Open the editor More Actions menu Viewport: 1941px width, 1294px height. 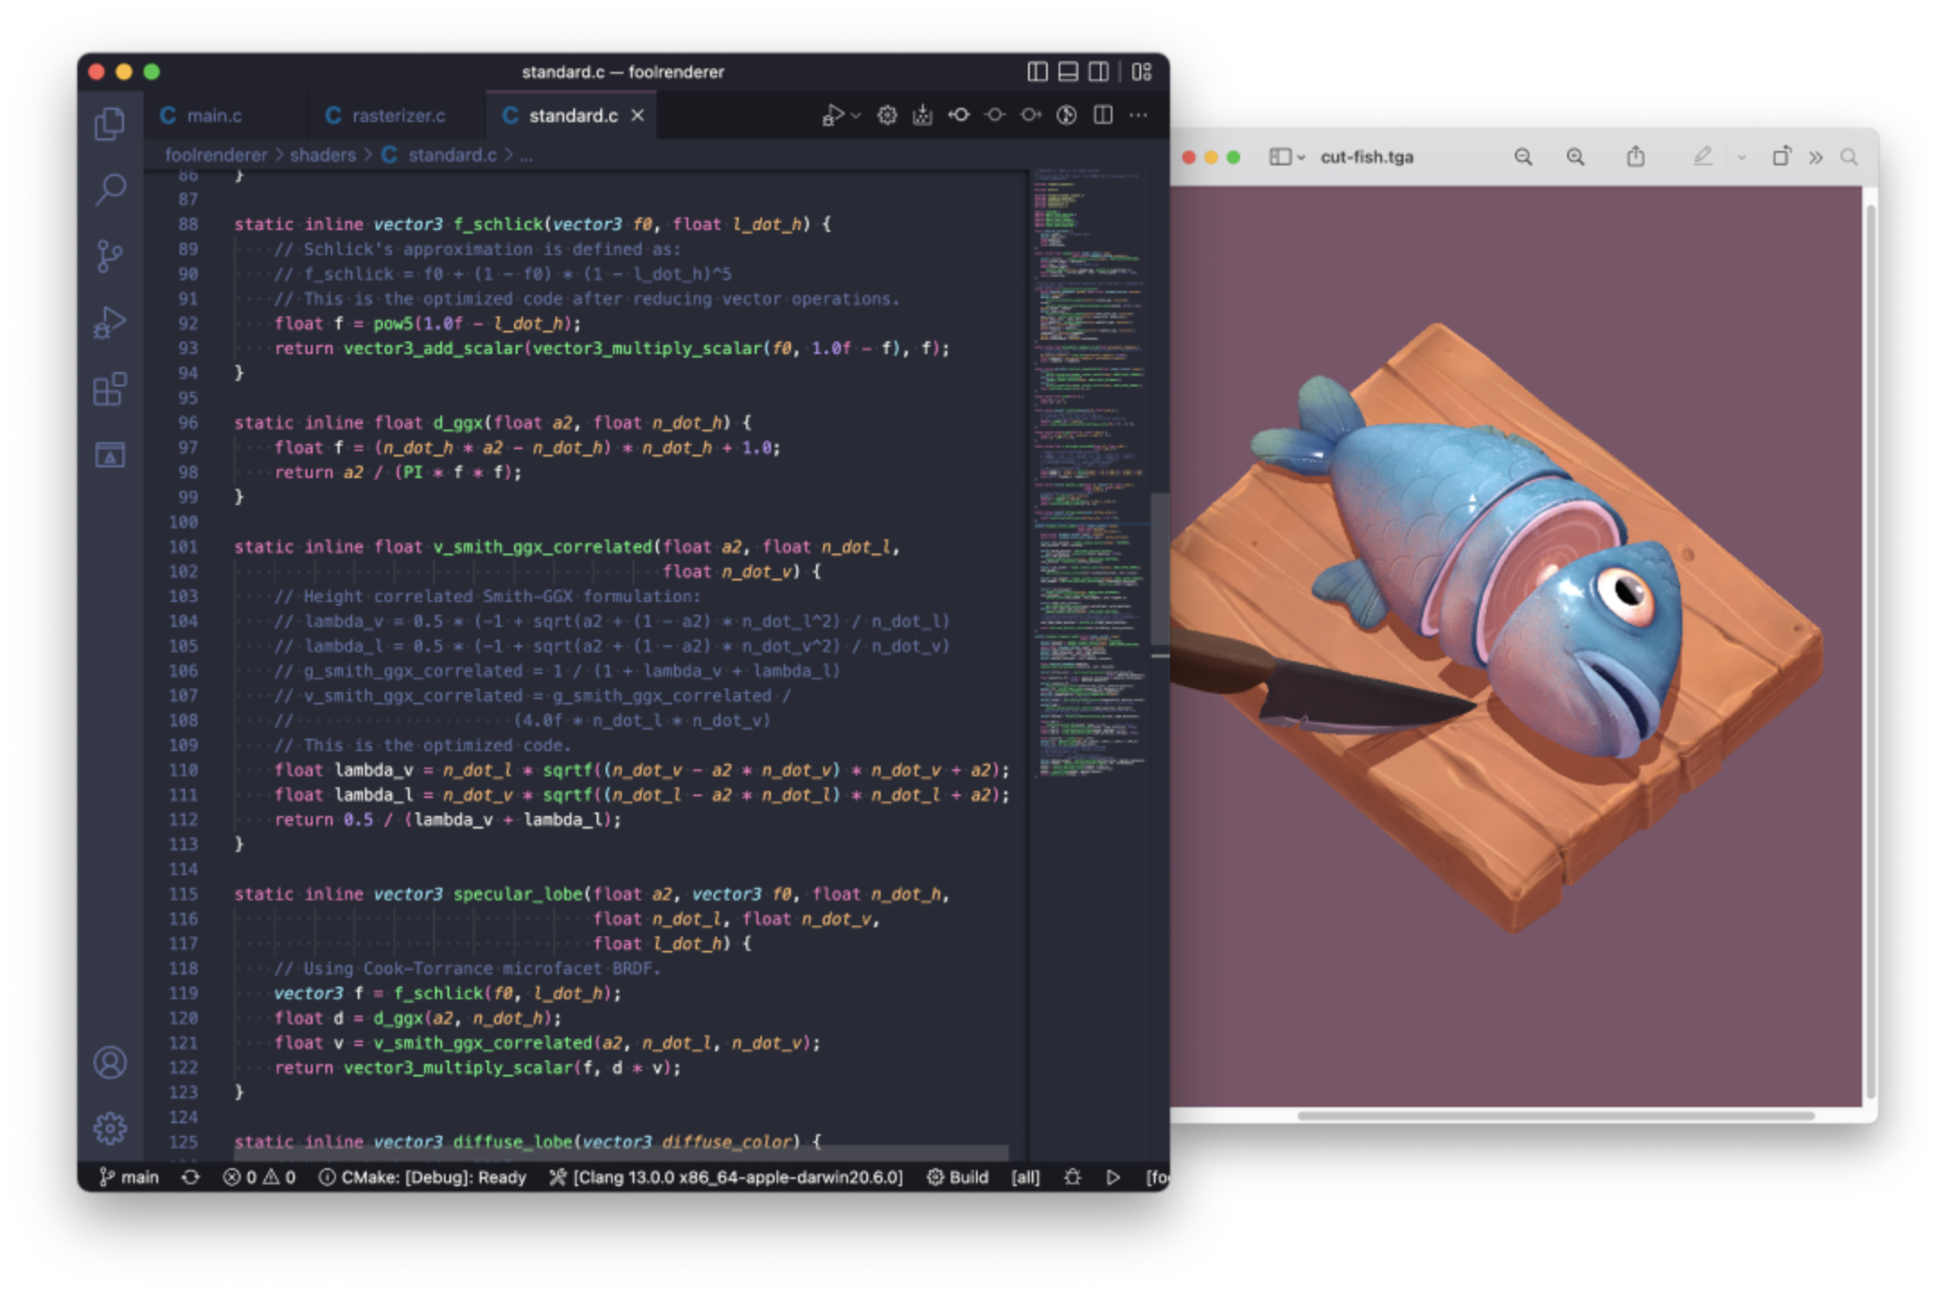coord(1139,115)
